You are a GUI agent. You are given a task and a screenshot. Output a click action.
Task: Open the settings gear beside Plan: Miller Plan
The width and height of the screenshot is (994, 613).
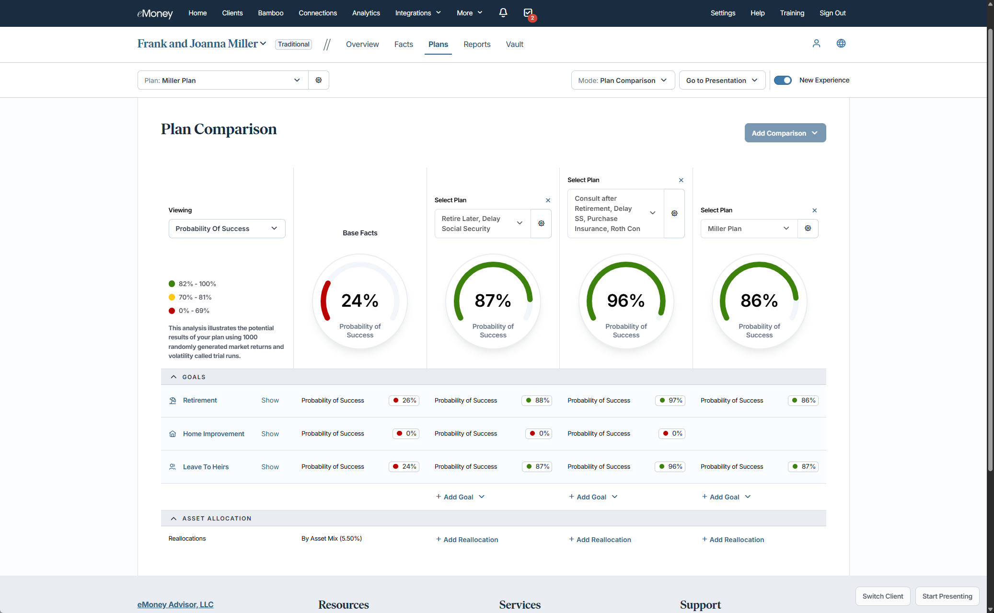(318, 80)
